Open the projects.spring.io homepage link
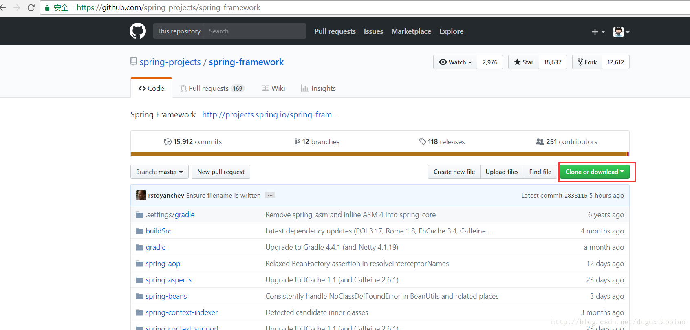 pyautogui.click(x=270, y=114)
